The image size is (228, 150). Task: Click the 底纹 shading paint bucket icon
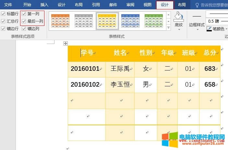(178, 16)
